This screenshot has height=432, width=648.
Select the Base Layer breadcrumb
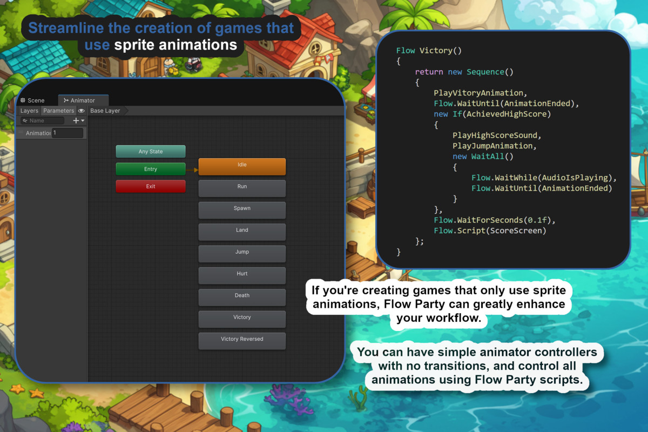tap(105, 111)
